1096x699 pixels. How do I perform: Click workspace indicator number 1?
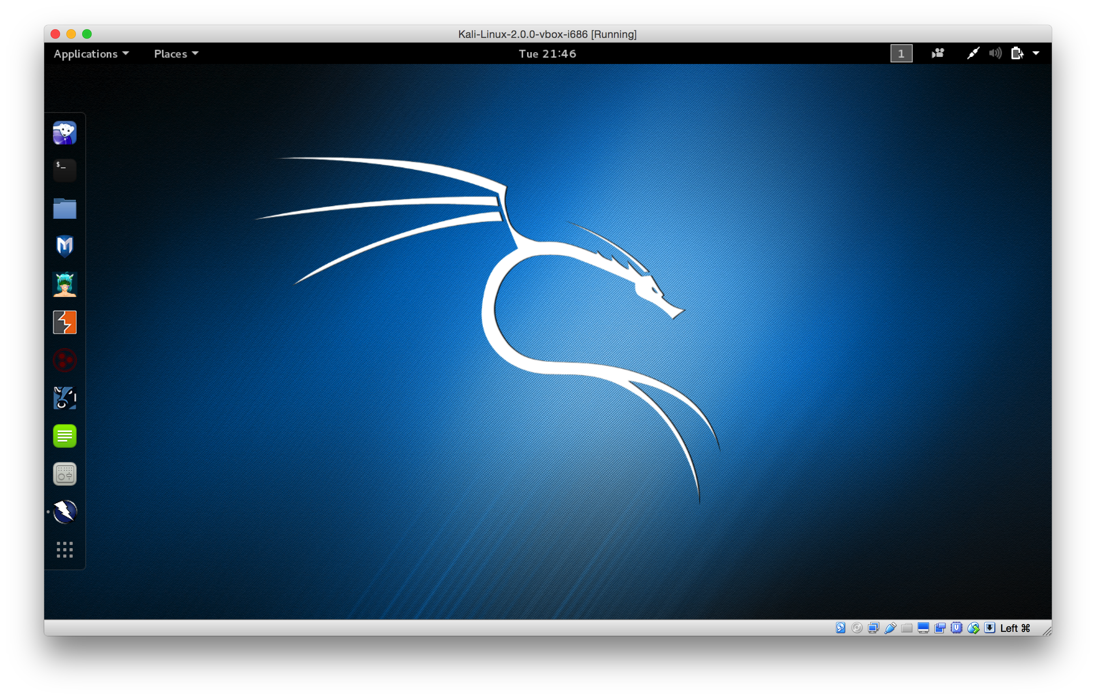click(x=901, y=54)
